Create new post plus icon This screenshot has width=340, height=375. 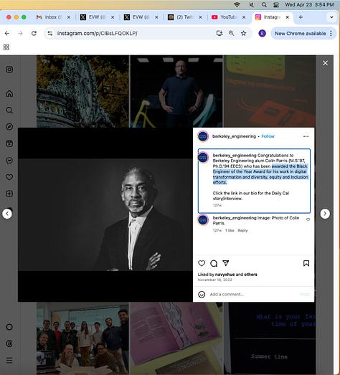[9, 194]
